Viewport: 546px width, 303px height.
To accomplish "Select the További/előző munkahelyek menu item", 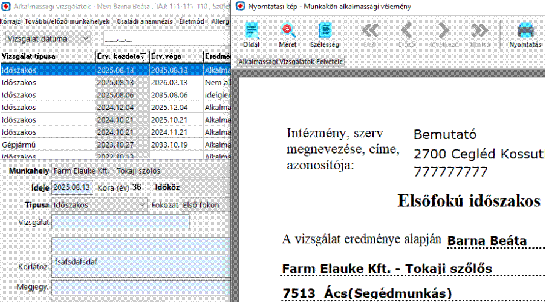I will pyautogui.click(x=67, y=21).
